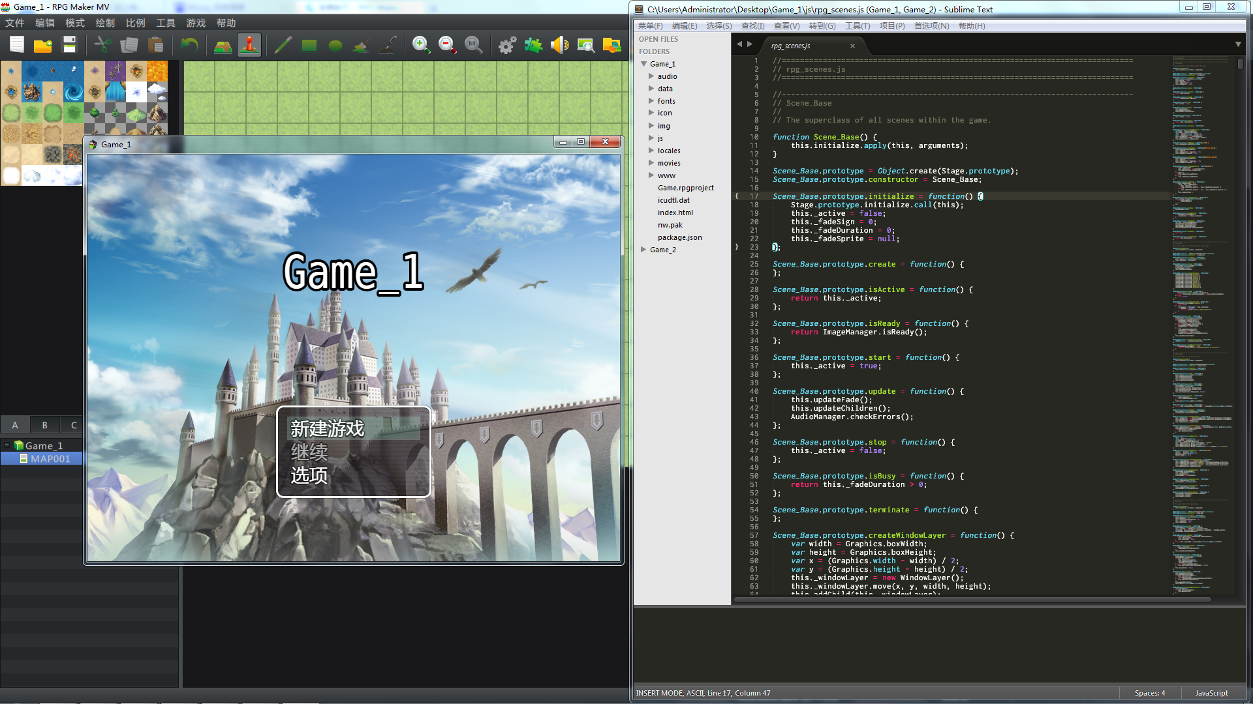Click the Zoom In magnifier icon
The width and height of the screenshot is (1253, 704).
pyautogui.click(x=421, y=45)
